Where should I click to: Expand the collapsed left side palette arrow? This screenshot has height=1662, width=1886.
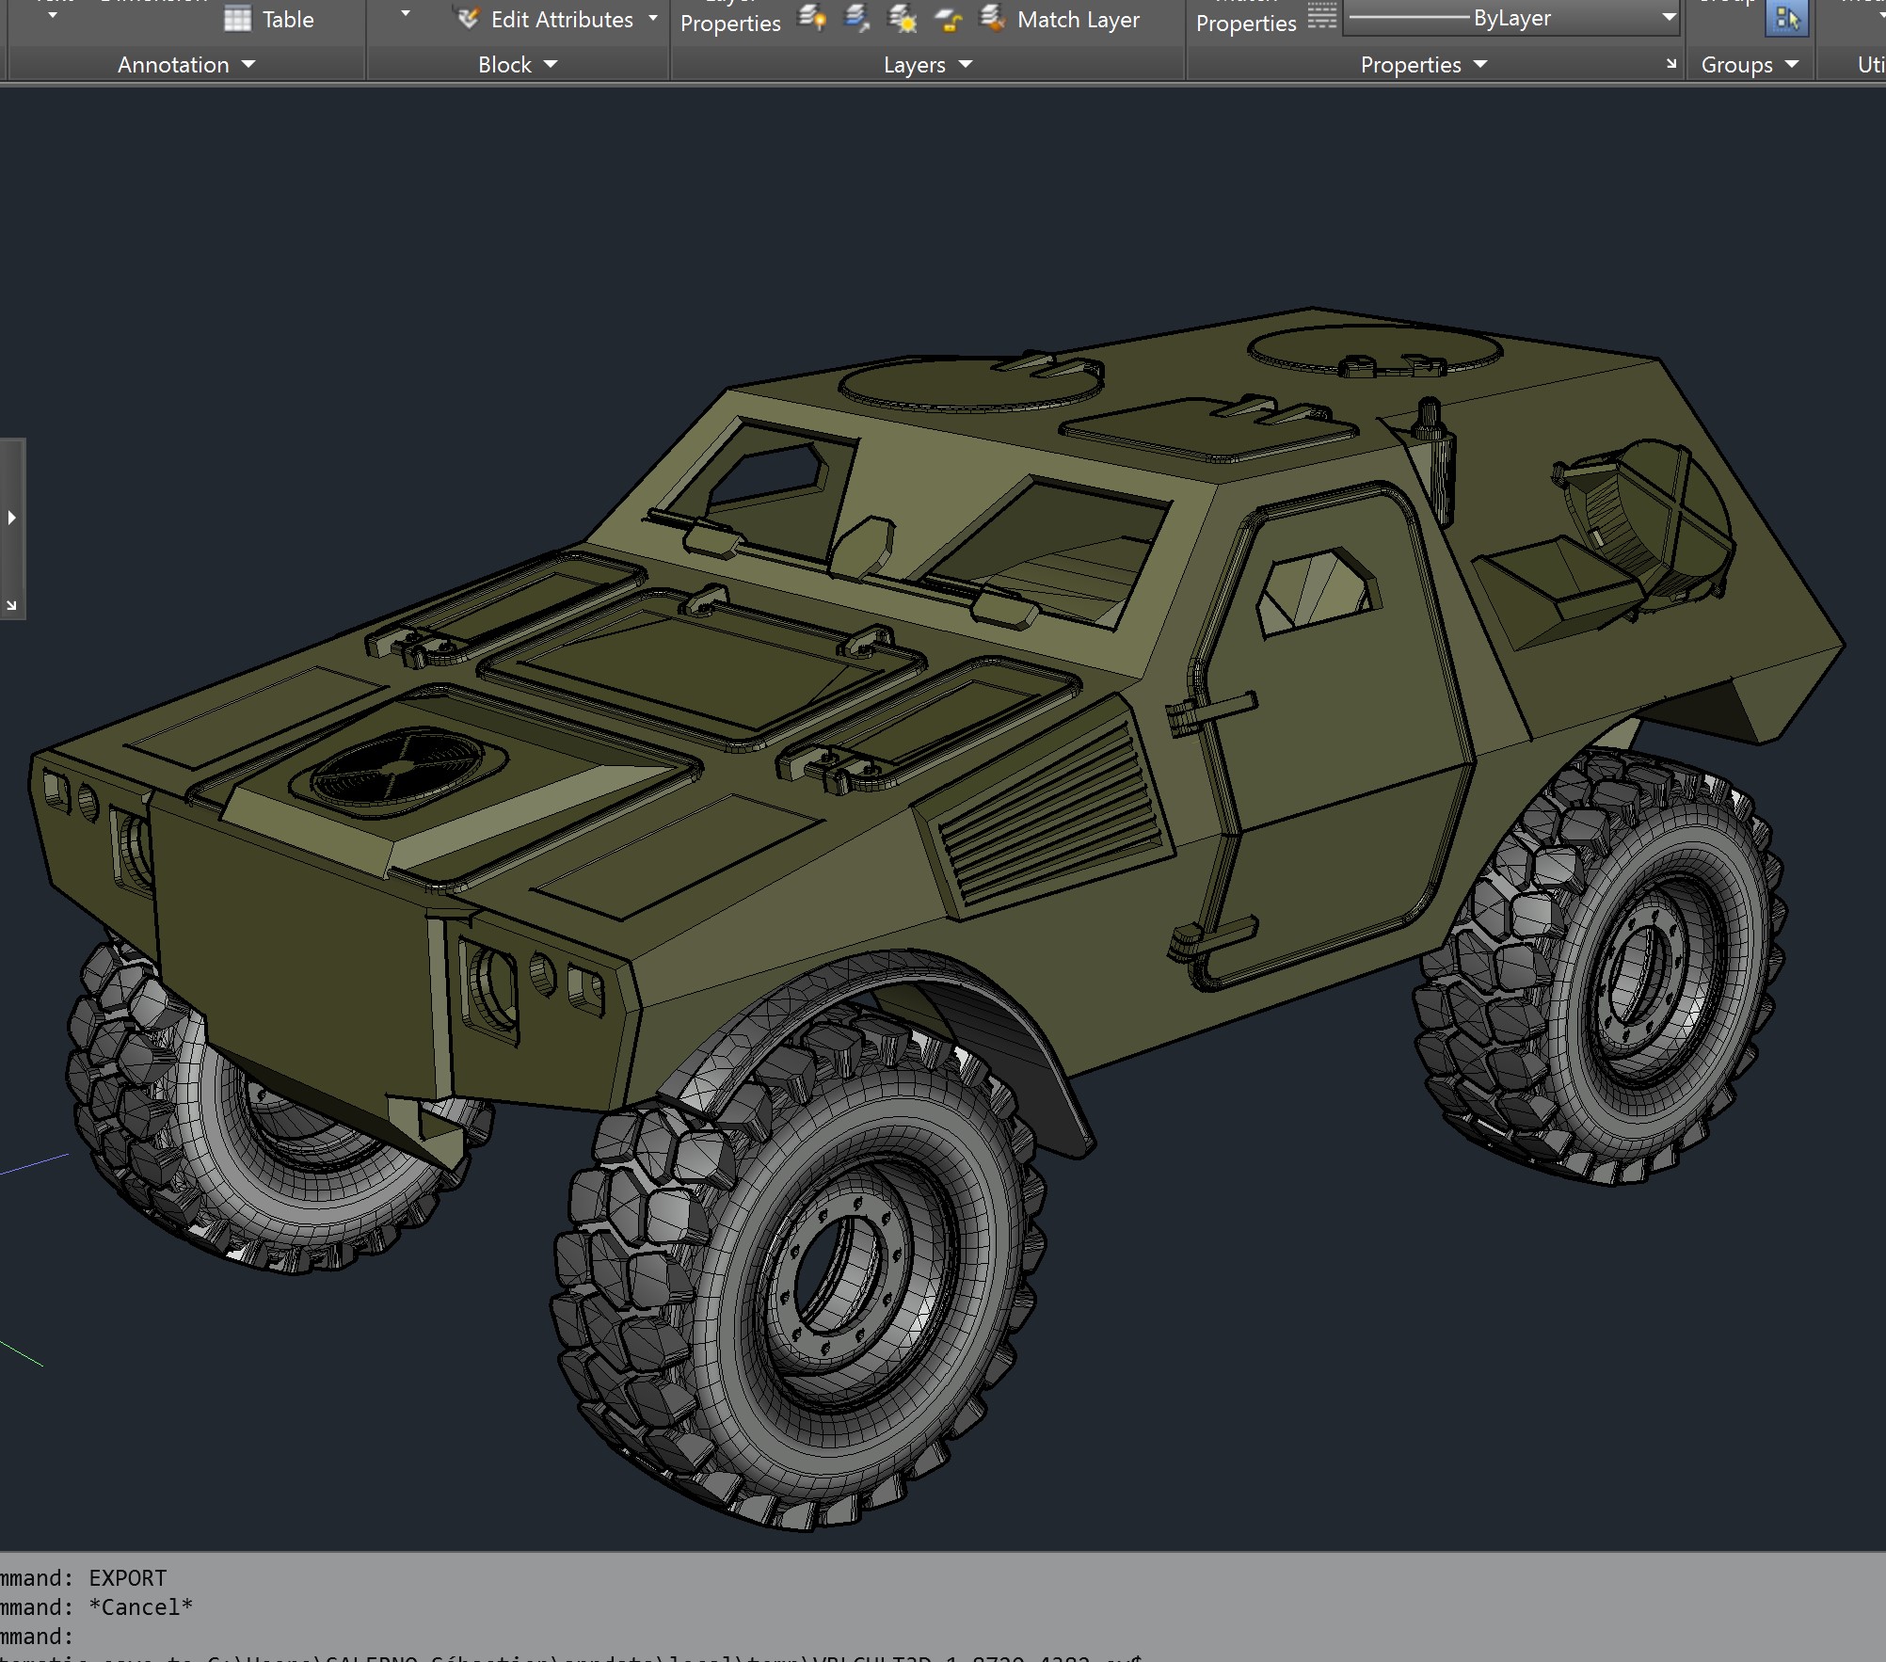click(x=12, y=518)
